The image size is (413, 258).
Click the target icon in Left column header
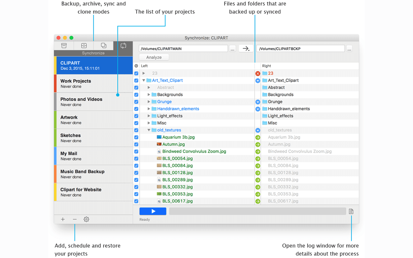(x=136, y=66)
